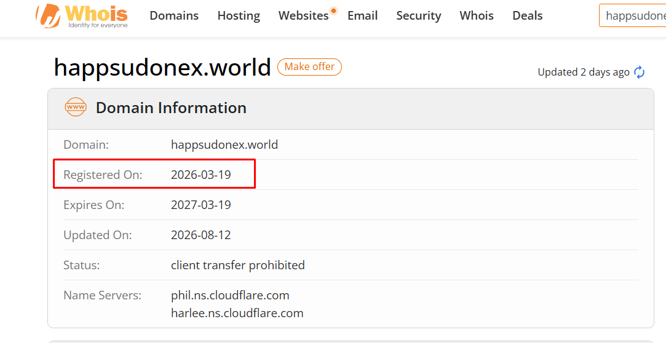Viewport: 666px width, 343px height.
Task: Click the Whois logo icon
Action: click(82, 16)
